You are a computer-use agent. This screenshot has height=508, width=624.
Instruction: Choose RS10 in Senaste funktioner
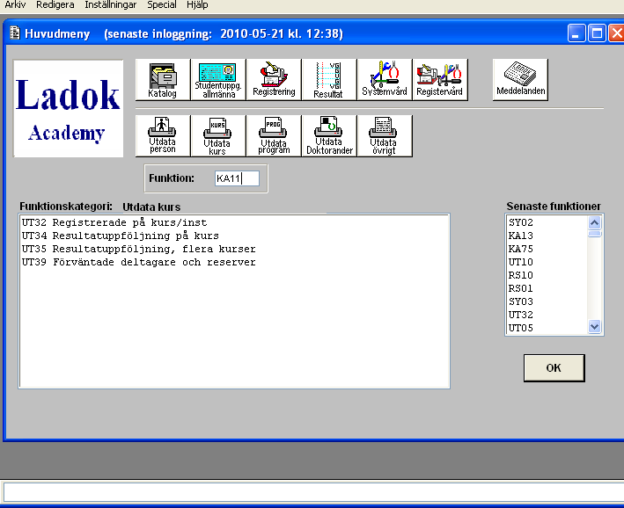[x=520, y=275]
